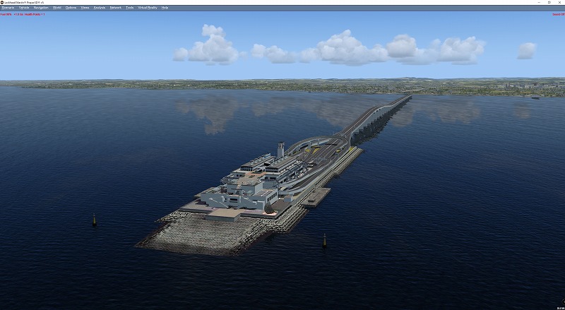Screen dimensions: 565x310
Task: Open the Scenario menu
Action: (8, 7)
